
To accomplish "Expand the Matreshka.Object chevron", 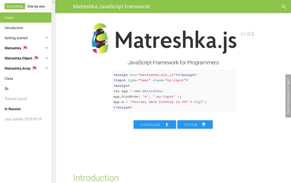I will pyautogui.click(x=47, y=58).
